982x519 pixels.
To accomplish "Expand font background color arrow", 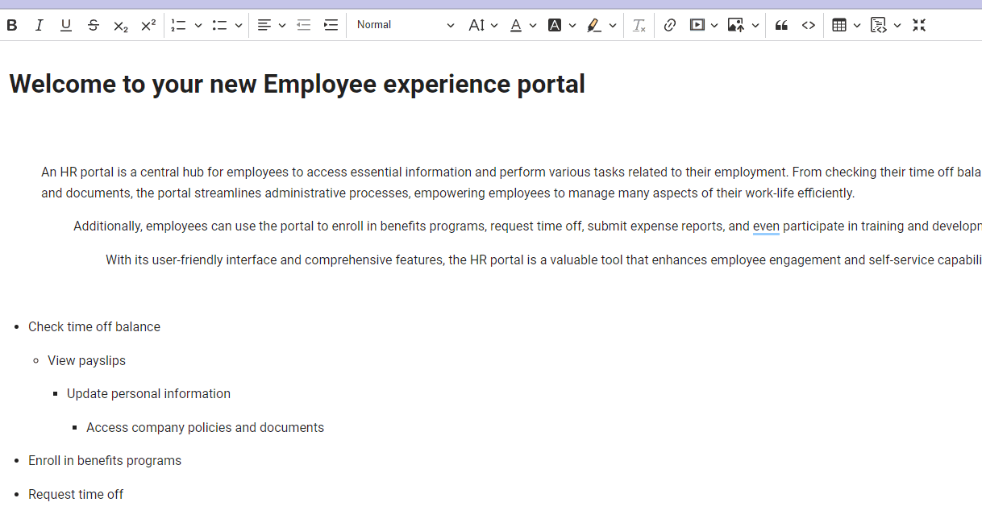I will tap(572, 25).
